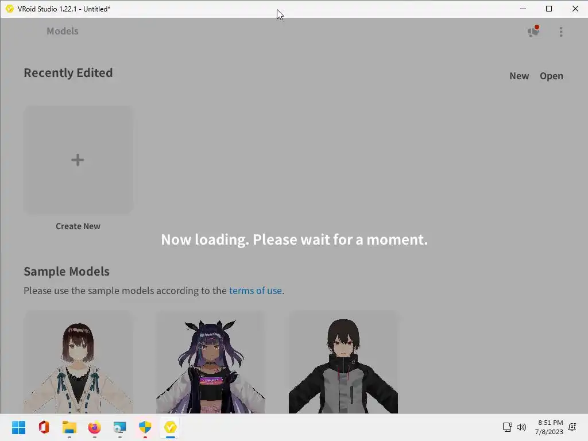Select the Models tab
588x441 pixels.
tap(62, 31)
